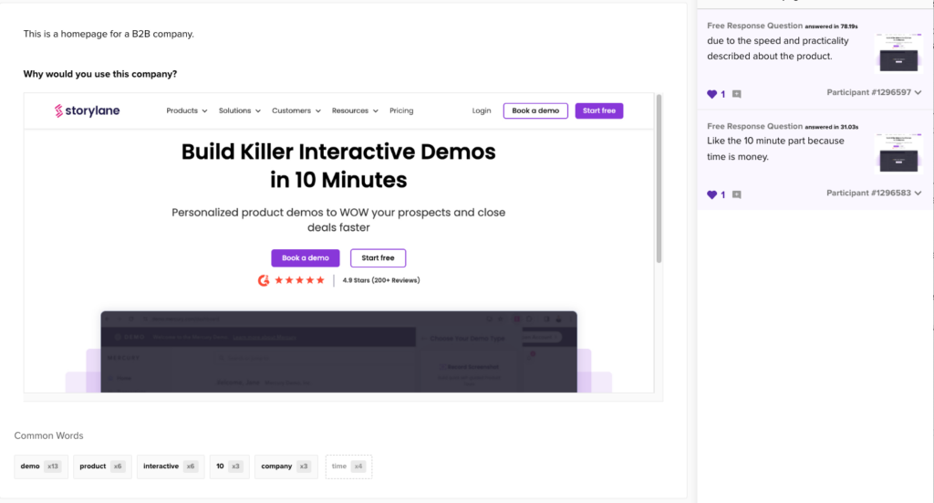Screen dimensions: 934x503
Task: Select the 'demo' common word tag
Action: tap(41, 466)
